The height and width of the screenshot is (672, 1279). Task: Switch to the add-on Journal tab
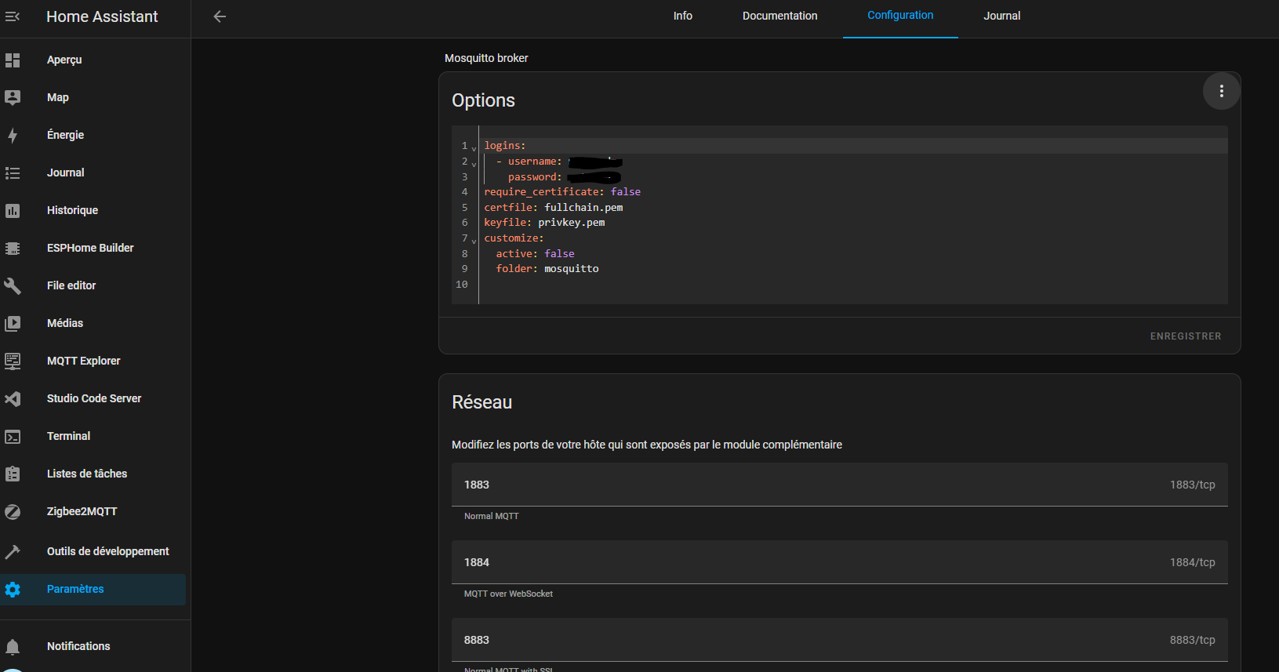pyautogui.click(x=1002, y=16)
